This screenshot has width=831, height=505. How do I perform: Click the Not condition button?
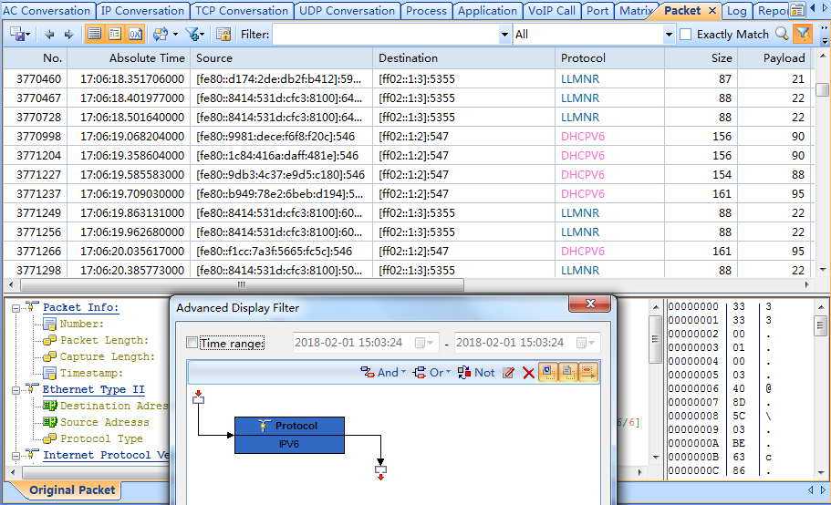[476, 373]
